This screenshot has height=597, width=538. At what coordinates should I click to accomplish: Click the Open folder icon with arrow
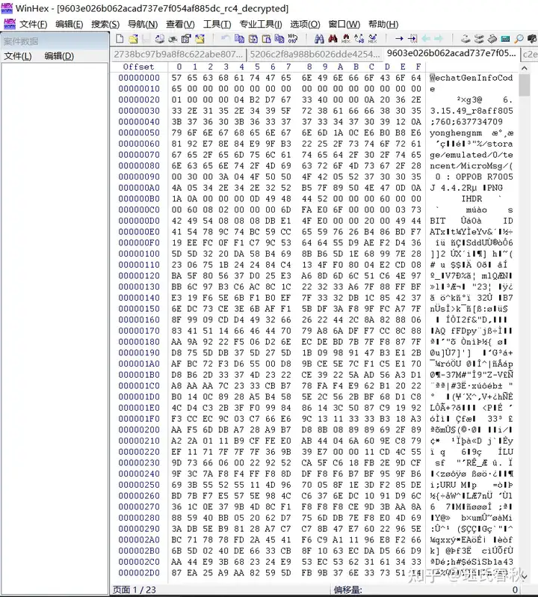point(200,38)
